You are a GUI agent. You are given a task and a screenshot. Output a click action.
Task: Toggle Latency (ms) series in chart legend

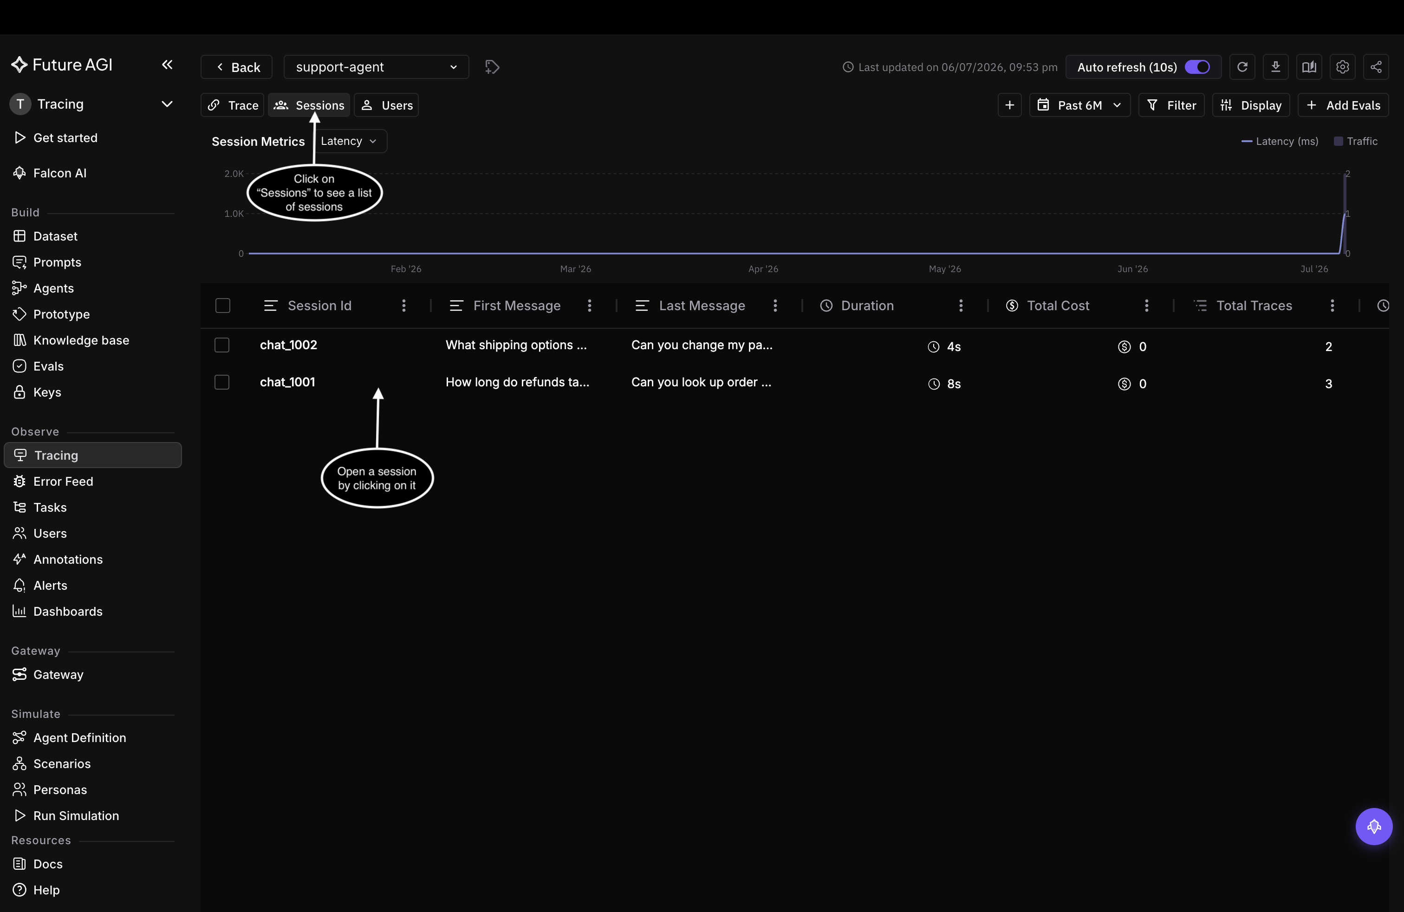(x=1280, y=141)
